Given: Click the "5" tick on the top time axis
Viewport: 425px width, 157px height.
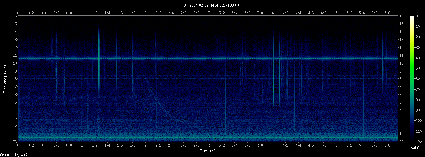Looking at the screenshot, I should 336,13.
